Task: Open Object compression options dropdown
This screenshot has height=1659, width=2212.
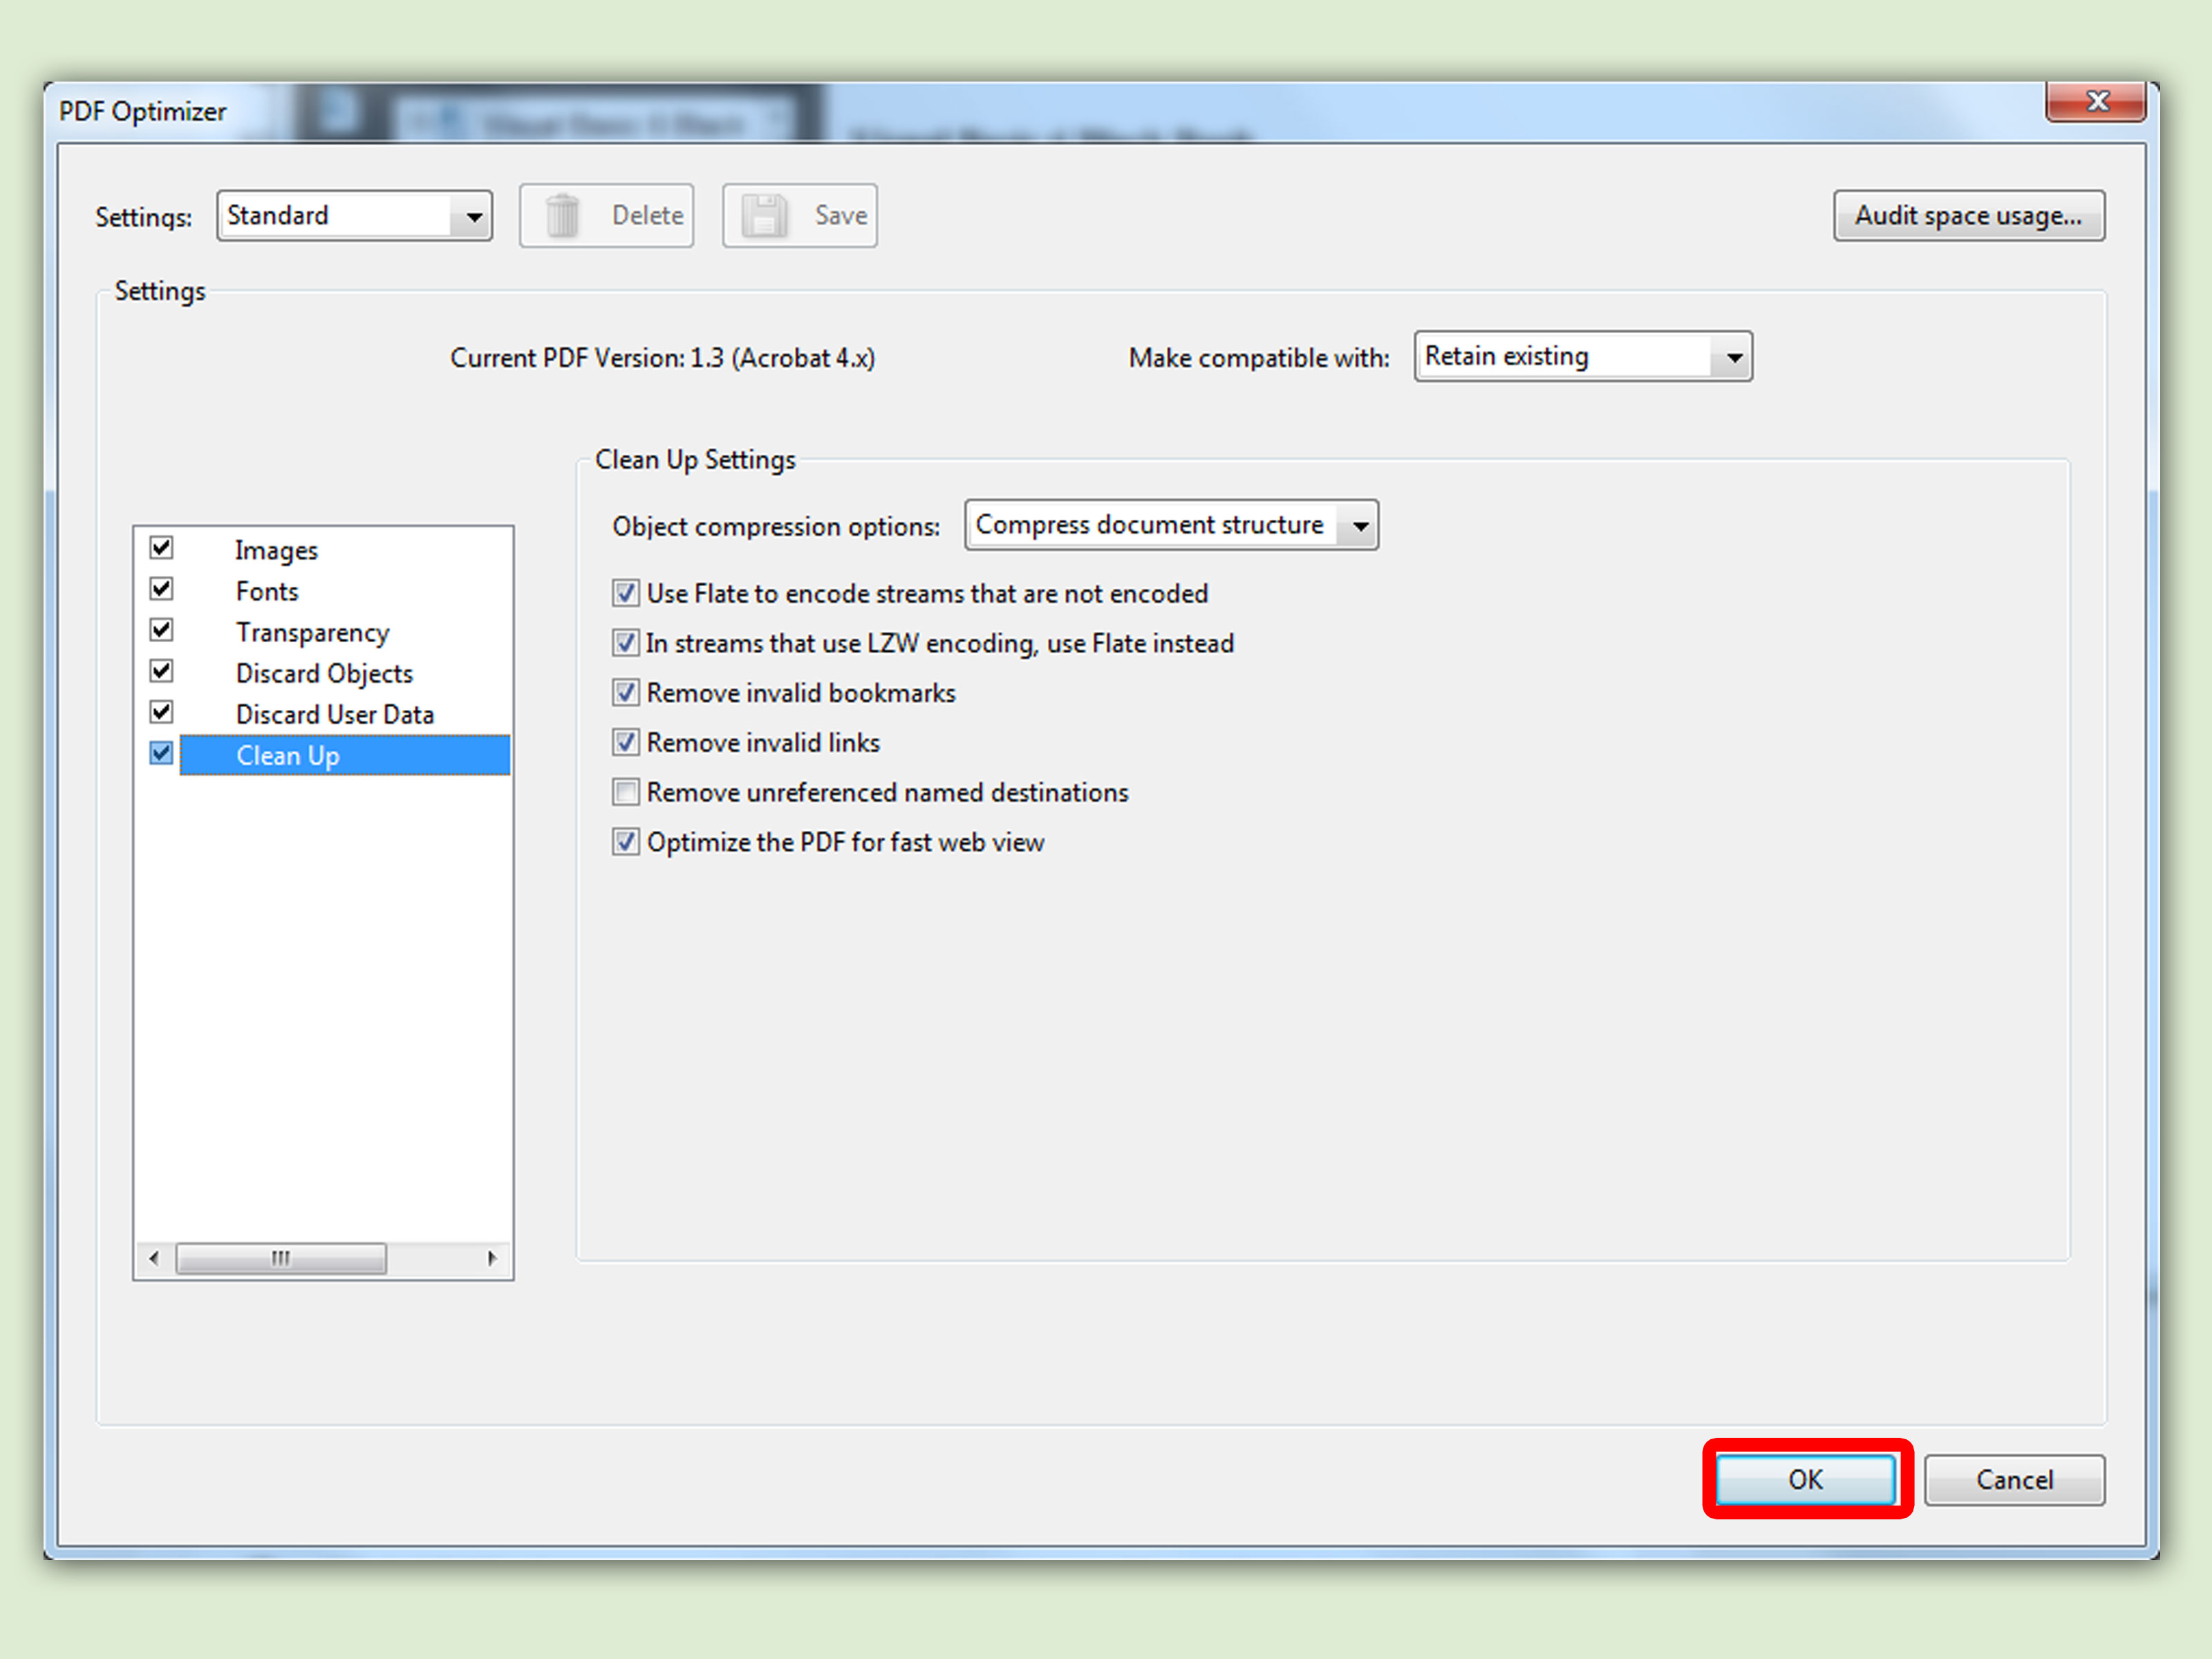Action: coord(1171,526)
